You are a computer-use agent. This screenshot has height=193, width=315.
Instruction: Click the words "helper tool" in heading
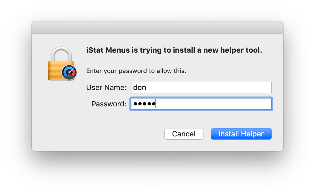point(241,50)
